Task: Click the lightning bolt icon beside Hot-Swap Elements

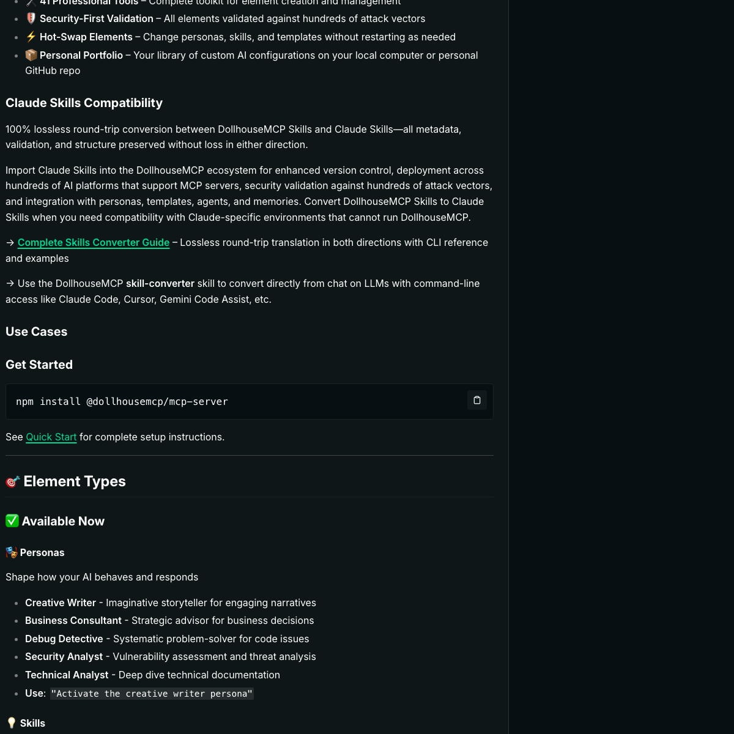Action: [x=31, y=37]
